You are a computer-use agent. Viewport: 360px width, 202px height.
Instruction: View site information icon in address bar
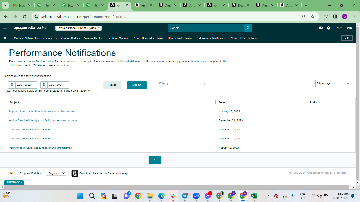(36, 17)
